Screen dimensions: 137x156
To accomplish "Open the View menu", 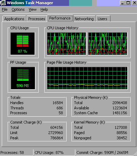I will tap(32, 9).
